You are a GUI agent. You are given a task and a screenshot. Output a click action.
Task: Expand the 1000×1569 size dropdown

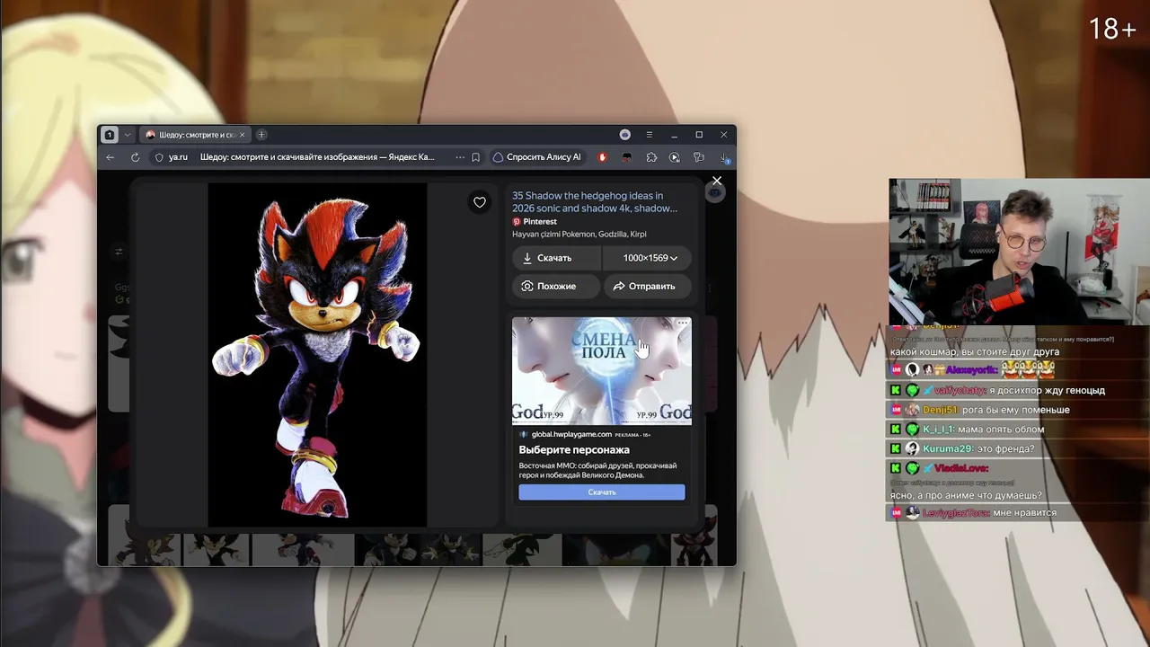click(646, 258)
